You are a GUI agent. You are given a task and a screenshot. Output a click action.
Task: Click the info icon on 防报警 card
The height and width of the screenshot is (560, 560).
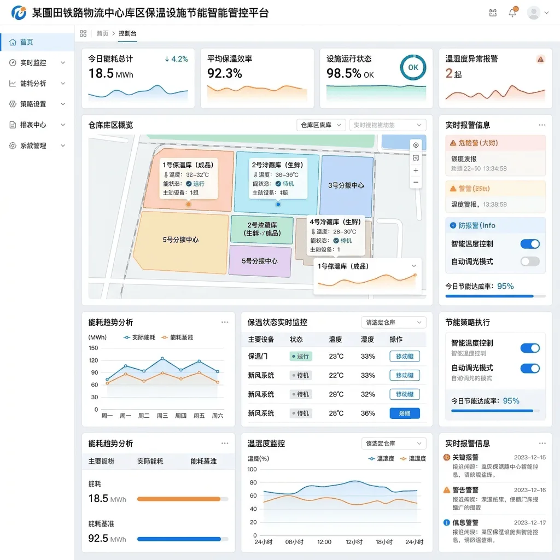(453, 225)
